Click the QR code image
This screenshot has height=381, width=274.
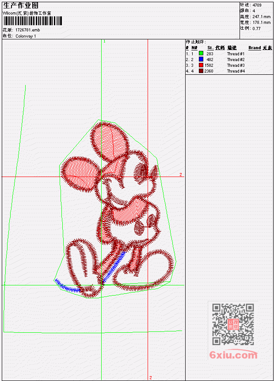[x=233, y=324]
